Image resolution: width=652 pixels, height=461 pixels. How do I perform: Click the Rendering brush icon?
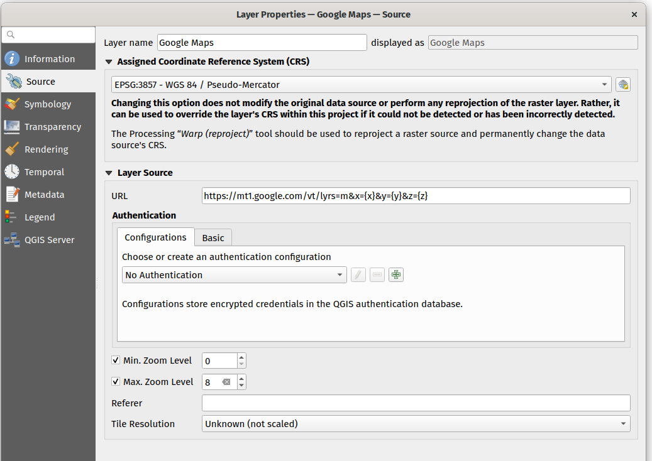pos(12,149)
